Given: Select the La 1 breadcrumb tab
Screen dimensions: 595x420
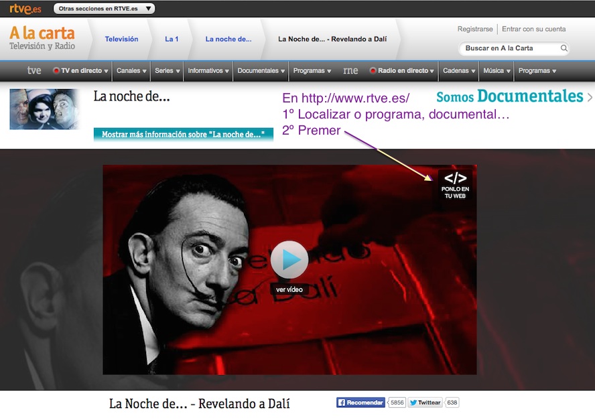Looking at the screenshot, I should [x=172, y=39].
